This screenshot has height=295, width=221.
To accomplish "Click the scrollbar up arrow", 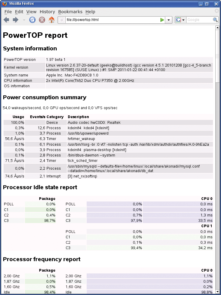I will (217, 28).
